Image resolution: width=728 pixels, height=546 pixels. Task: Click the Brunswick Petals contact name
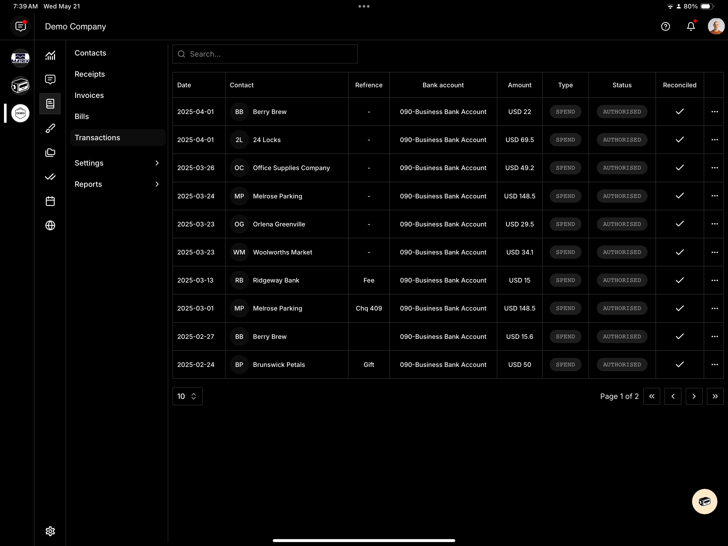[x=279, y=364]
